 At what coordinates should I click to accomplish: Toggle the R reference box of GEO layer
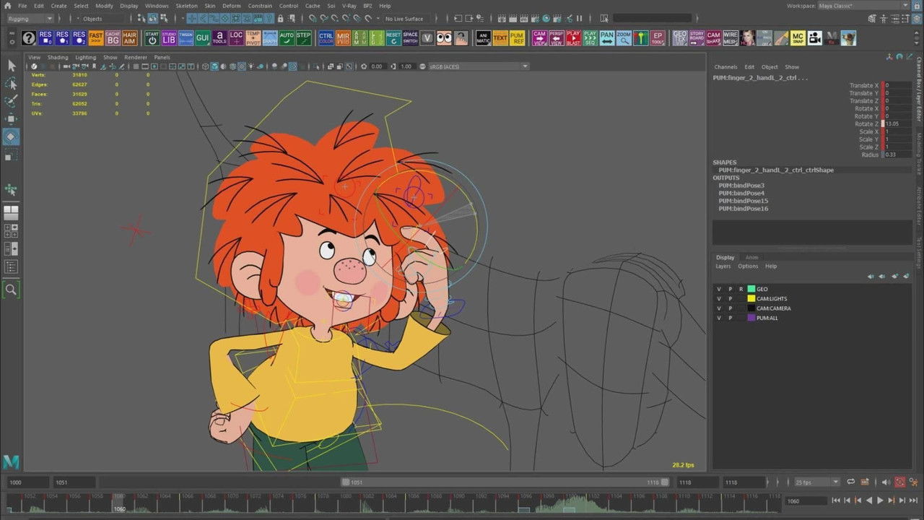tap(741, 289)
